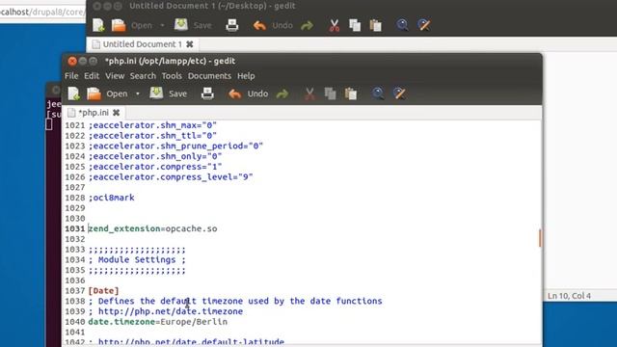Click Open folder icon in Untitled Document window
The image size is (617, 347).
pos(119,25)
